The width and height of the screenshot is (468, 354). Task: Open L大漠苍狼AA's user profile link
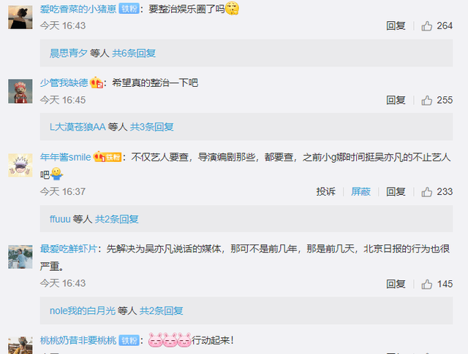[x=78, y=127]
